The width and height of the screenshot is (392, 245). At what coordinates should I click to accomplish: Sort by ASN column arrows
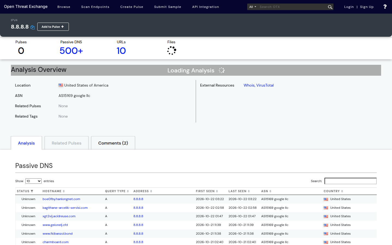270,191
